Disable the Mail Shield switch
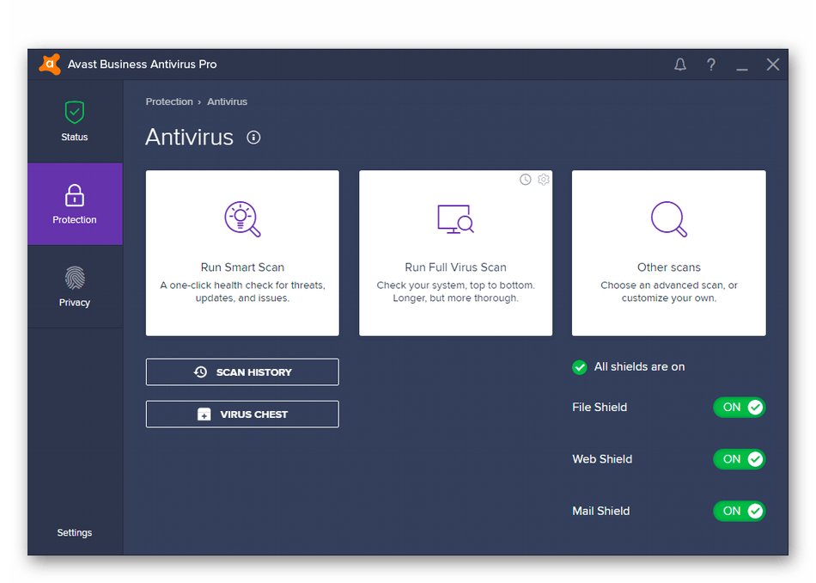 [739, 511]
